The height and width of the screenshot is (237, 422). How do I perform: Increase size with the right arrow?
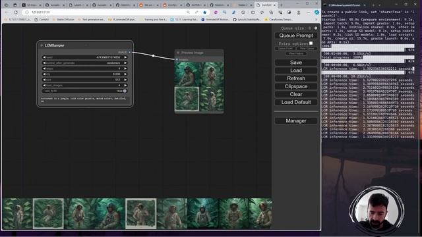pyautogui.click(x=125, y=80)
